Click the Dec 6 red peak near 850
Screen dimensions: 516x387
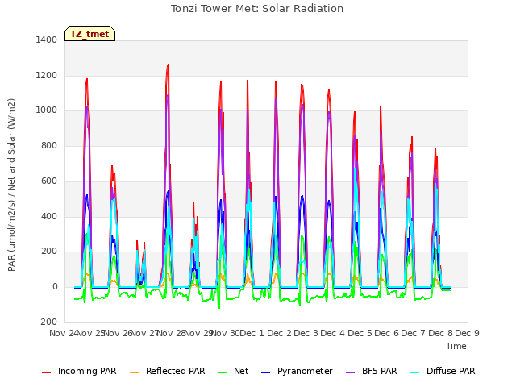point(412,137)
